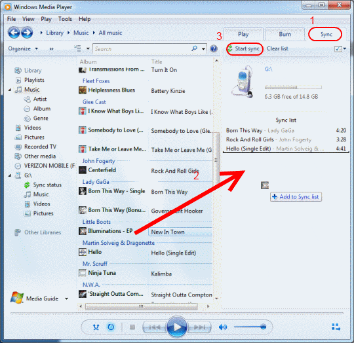Screen dimensions: 354x343
Task: Click the Start sync button
Action: pyautogui.click(x=245, y=48)
